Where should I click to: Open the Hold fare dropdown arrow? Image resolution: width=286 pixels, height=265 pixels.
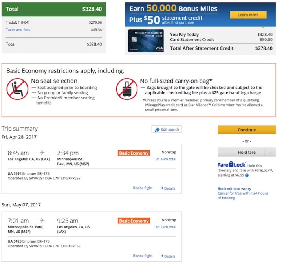[x=270, y=153]
